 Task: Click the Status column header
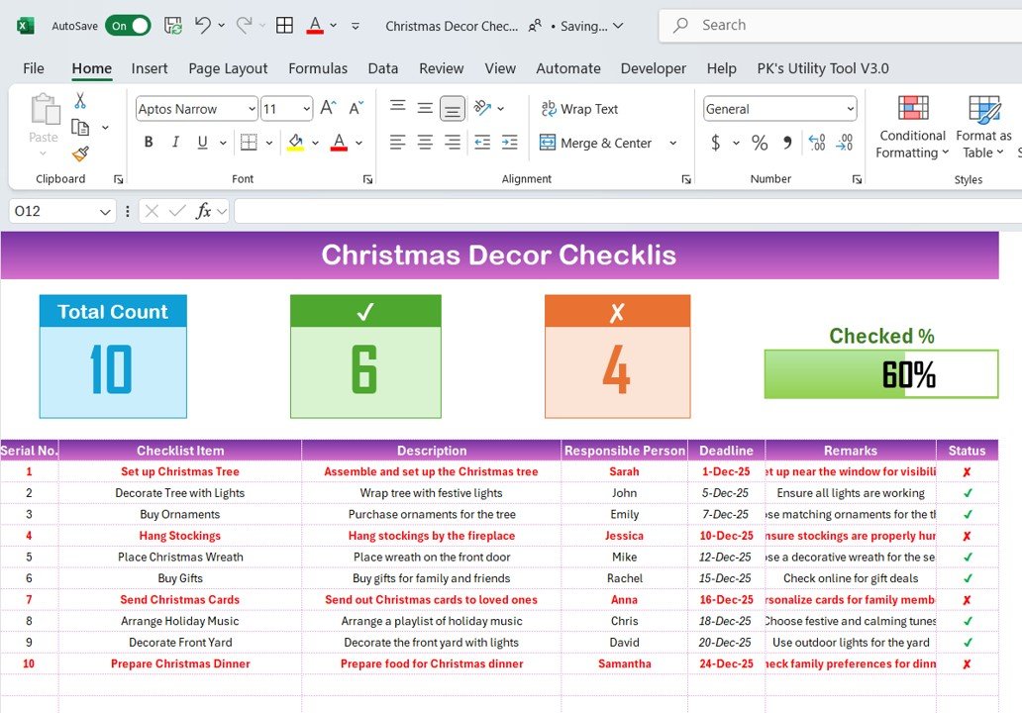[x=967, y=451]
